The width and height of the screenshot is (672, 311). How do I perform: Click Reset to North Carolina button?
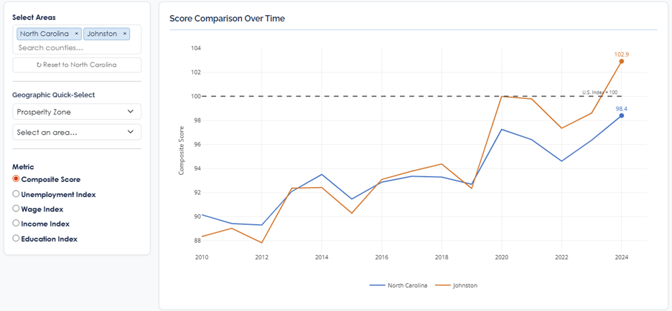coord(77,64)
